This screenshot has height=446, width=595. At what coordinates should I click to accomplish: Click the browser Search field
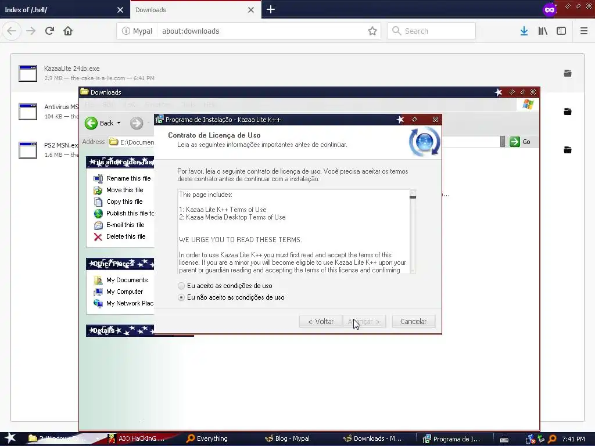tap(432, 31)
